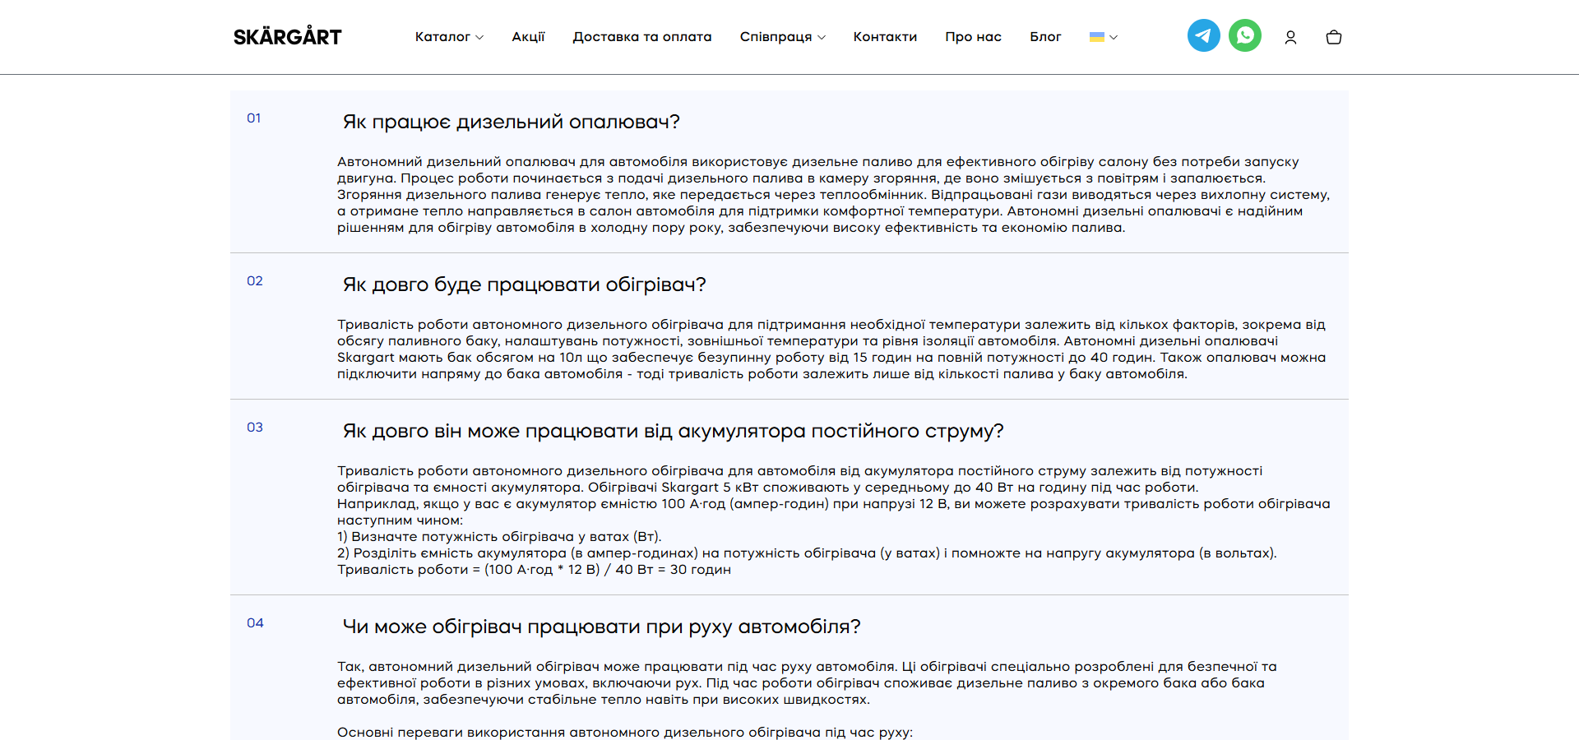Toggle question 'Як довго буде працювати обігрівач?'
The width and height of the screenshot is (1579, 740).
click(525, 284)
